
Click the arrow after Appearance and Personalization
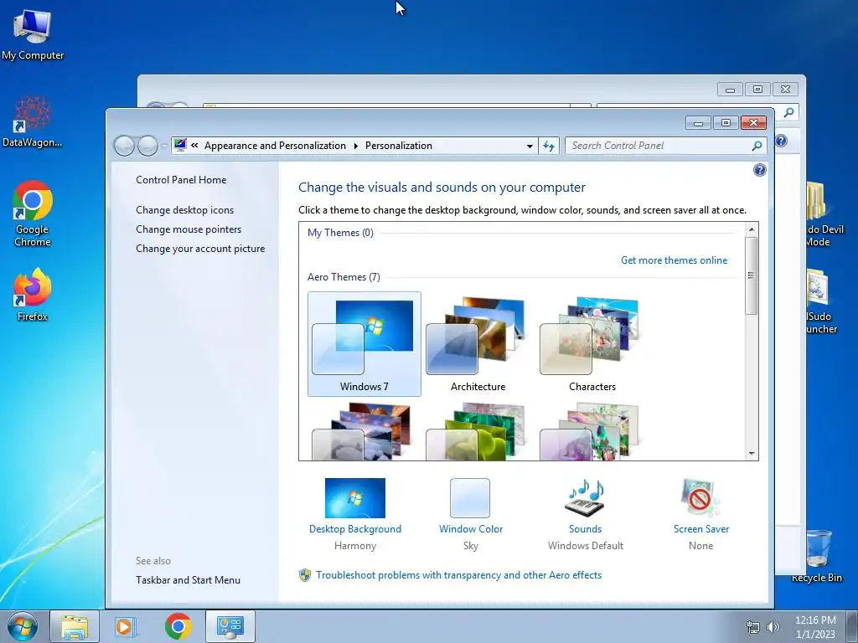(x=355, y=146)
